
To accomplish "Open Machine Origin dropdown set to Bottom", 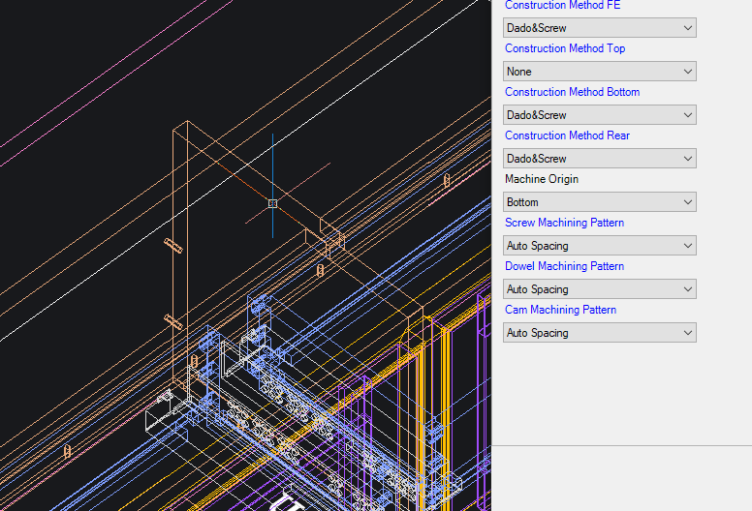I will pyautogui.click(x=600, y=202).
